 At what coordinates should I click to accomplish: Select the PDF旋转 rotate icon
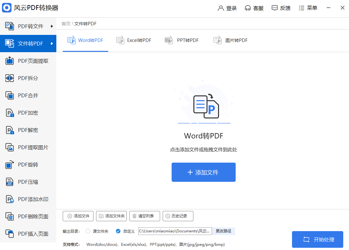[10, 165]
